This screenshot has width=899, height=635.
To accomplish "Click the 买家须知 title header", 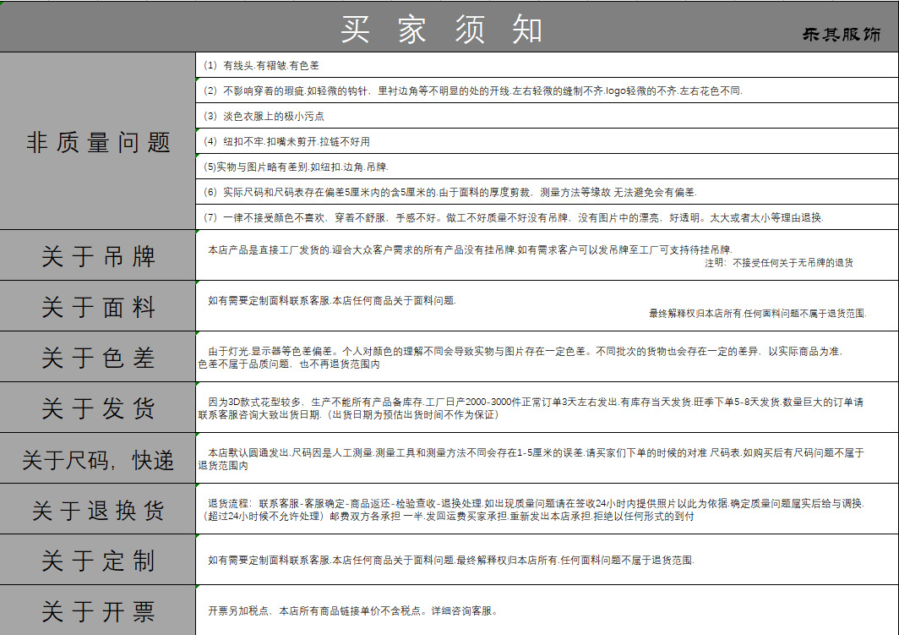I will coord(441,30).
